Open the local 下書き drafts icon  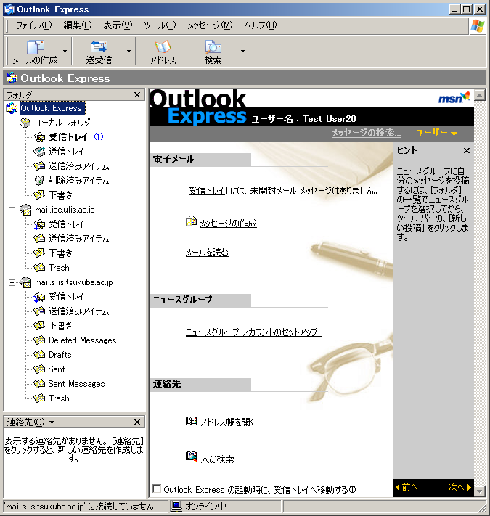pyautogui.click(x=39, y=194)
